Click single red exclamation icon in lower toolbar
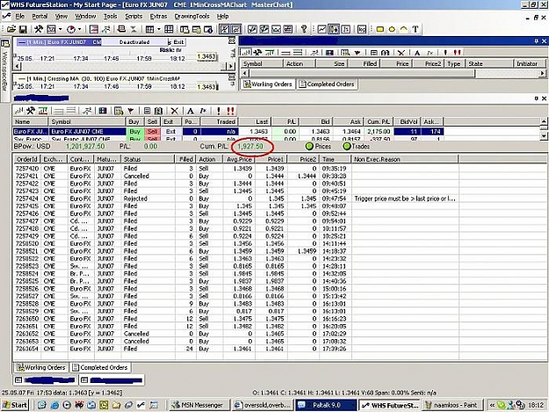The width and height of the screenshot is (549, 412). point(219,111)
